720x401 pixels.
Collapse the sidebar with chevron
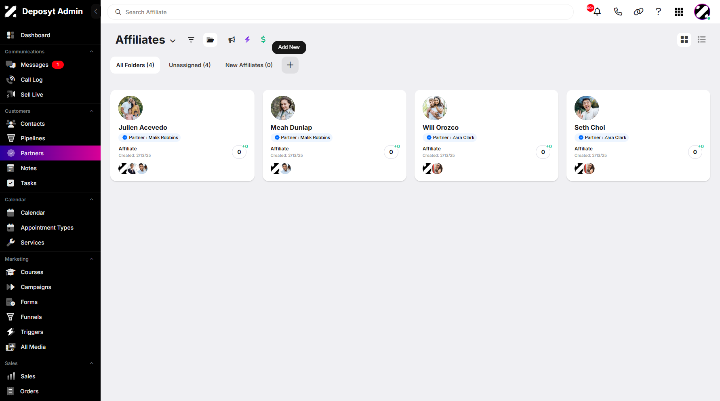tap(96, 11)
